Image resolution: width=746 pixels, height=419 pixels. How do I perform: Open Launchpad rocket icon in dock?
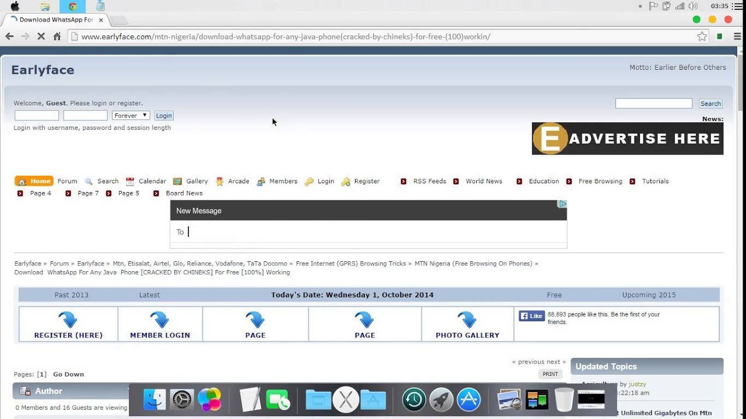(x=441, y=400)
